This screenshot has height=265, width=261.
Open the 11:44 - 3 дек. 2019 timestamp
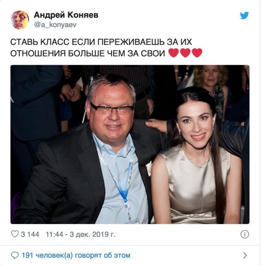click(81, 234)
